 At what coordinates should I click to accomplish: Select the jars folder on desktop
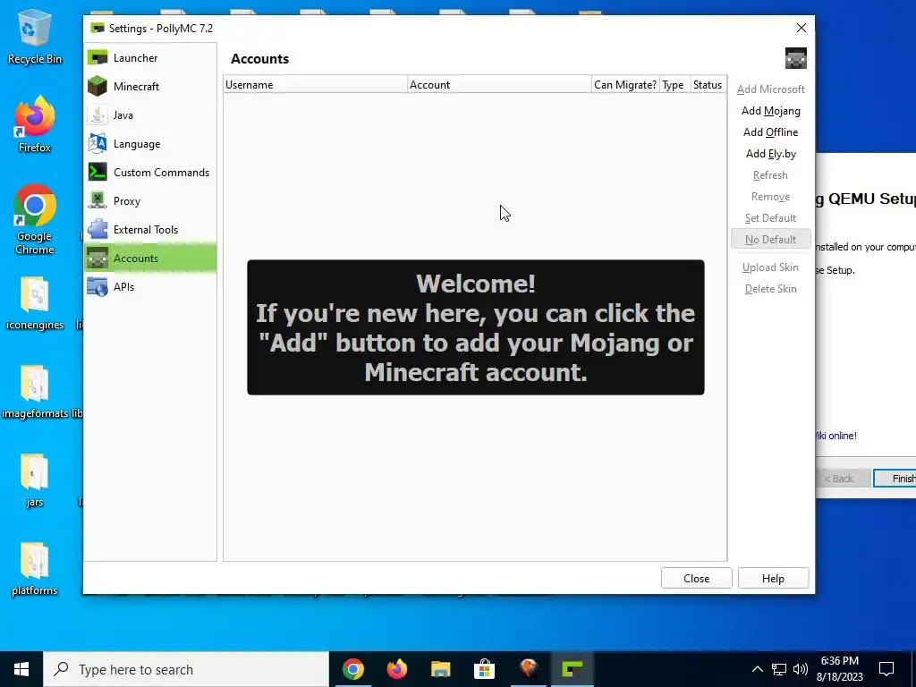35,480
